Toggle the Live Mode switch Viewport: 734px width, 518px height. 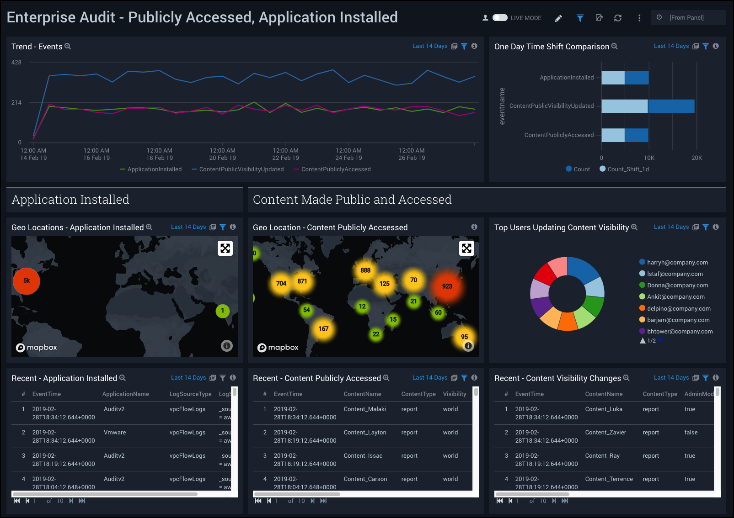coord(500,18)
